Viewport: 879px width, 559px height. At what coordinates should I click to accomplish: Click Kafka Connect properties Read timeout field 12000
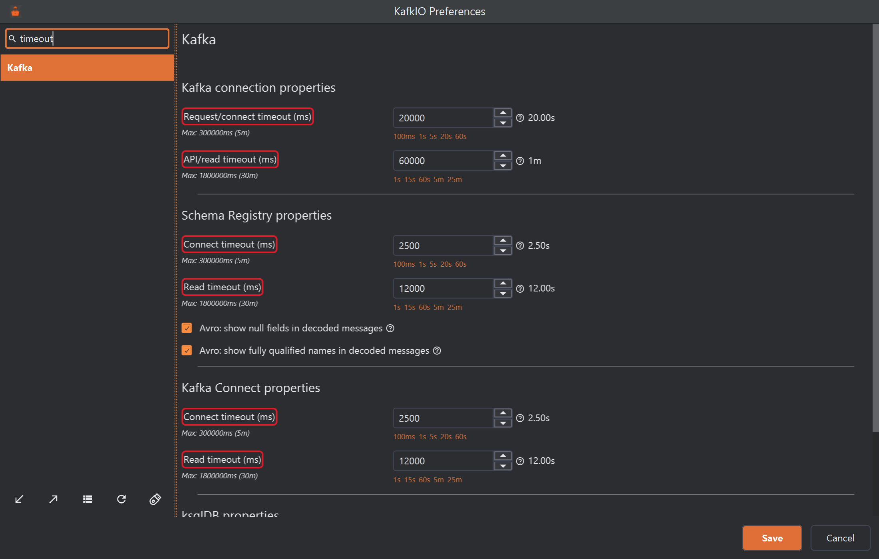443,461
